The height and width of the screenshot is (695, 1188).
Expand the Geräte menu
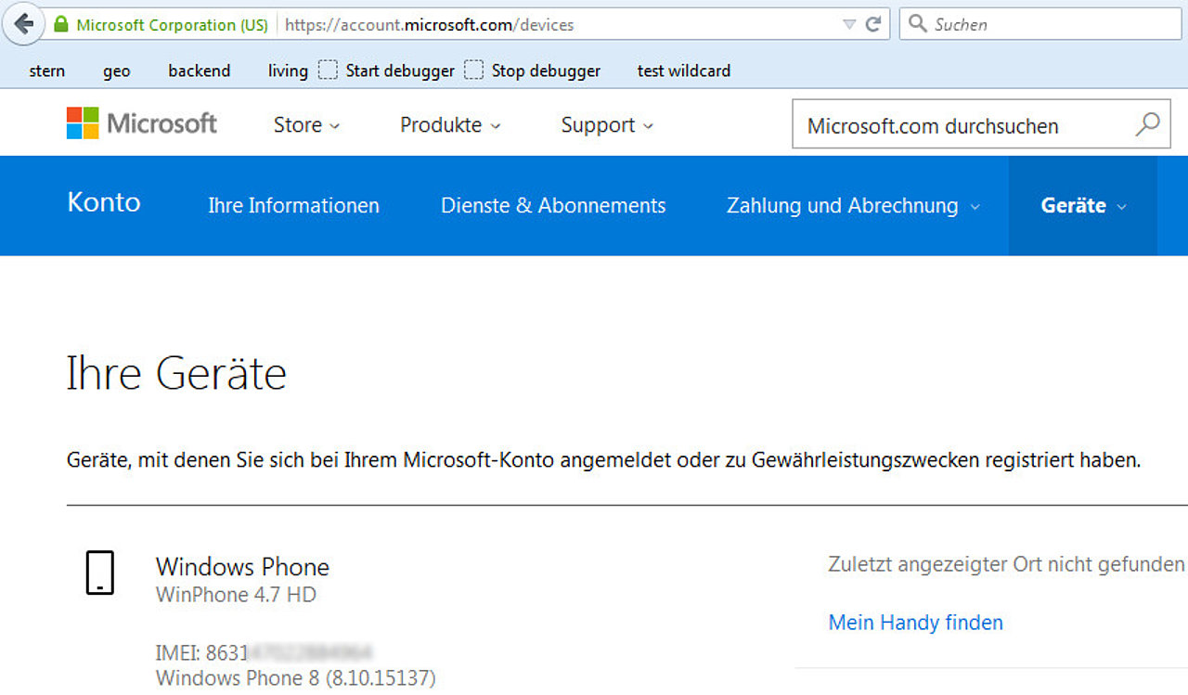[1083, 206]
